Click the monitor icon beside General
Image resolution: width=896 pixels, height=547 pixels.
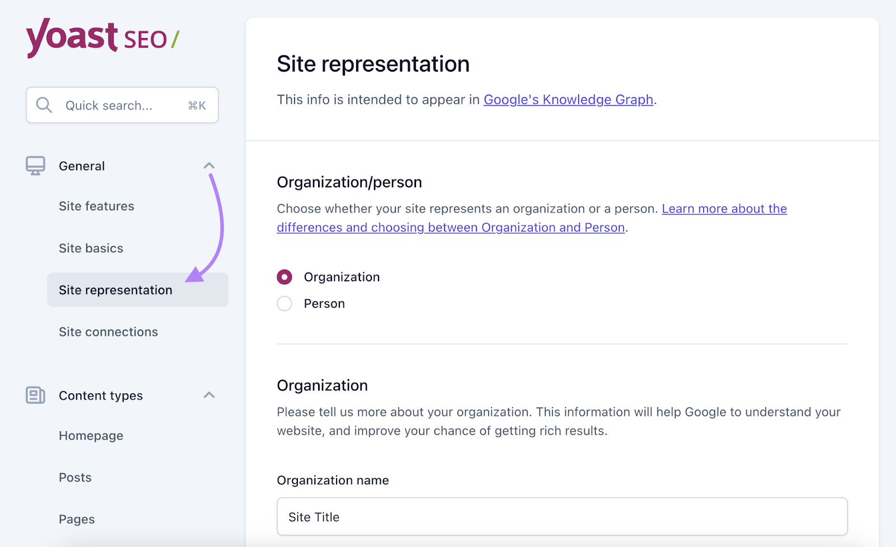pyautogui.click(x=35, y=166)
